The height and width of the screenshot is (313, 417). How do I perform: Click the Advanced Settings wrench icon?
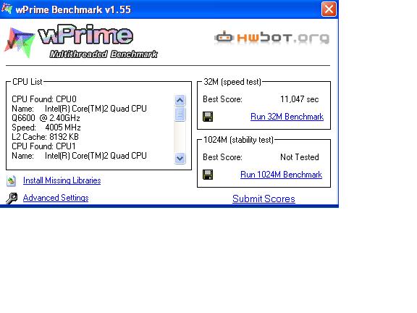(12, 199)
